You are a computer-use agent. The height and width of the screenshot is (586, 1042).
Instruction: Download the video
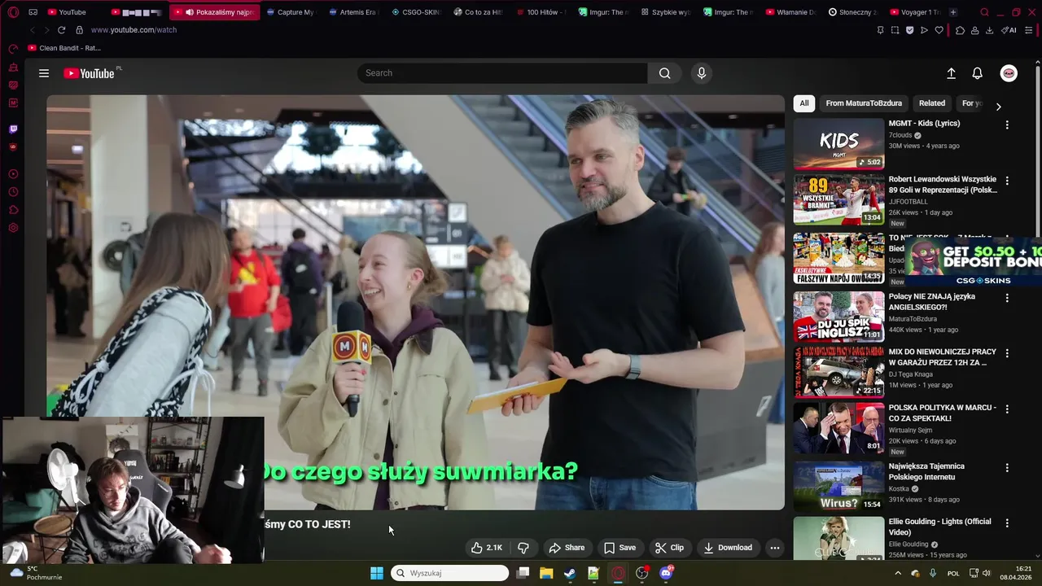tap(728, 548)
